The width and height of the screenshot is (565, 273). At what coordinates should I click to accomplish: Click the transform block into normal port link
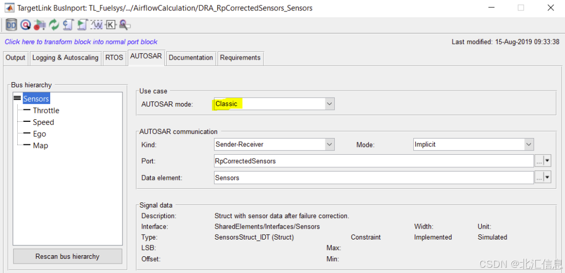coord(81,42)
